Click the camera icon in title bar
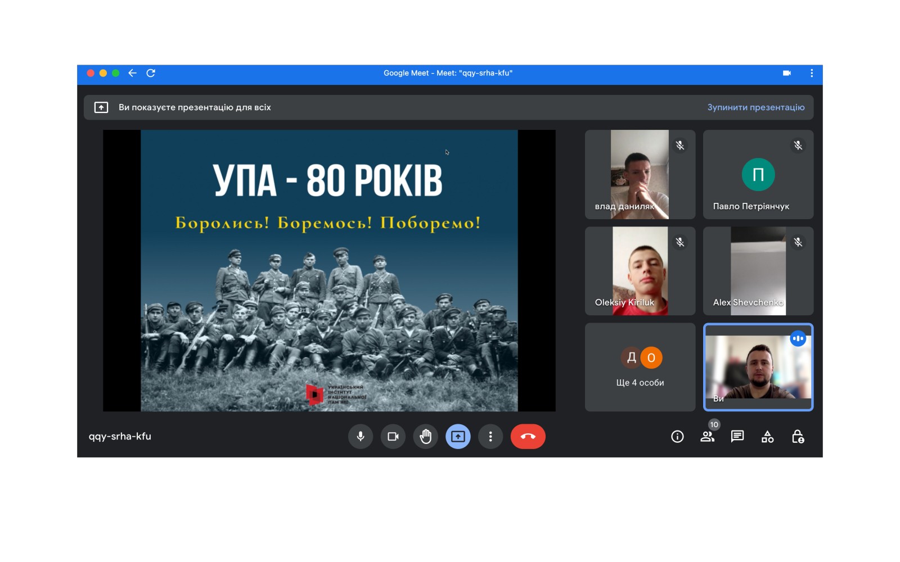This screenshot has width=900, height=562. pos(786,73)
